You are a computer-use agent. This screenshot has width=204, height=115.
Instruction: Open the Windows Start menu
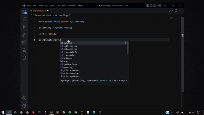pyautogui.click(x=3, y=112)
